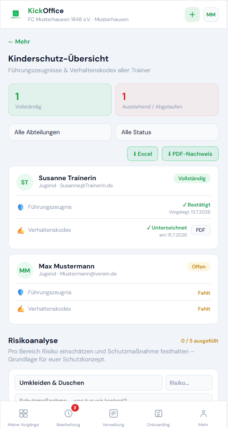This screenshot has width=228, height=428.
Task: Filter by the Vollständig summary card
Action: click(x=60, y=99)
